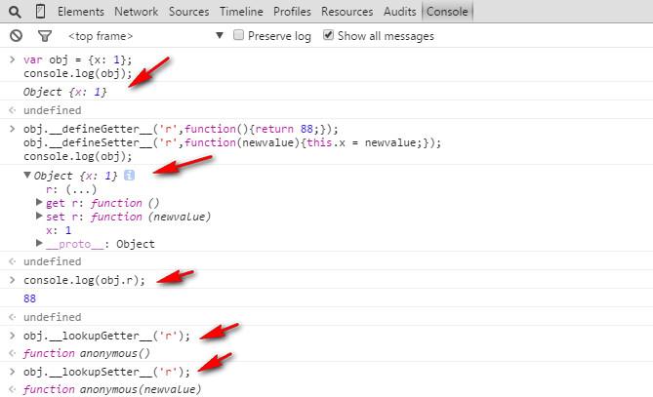Click the obj.__lookupSetter__('r'); input line

point(106,372)
